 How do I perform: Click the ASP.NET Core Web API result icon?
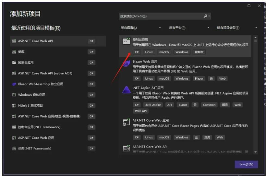pos(127,148)
